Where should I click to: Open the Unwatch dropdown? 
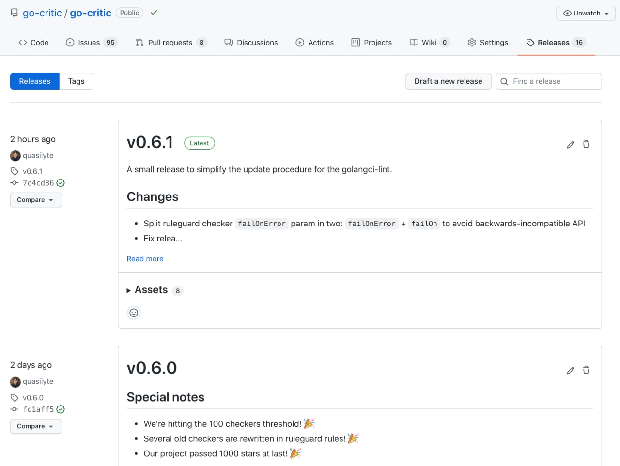point(586,13)
